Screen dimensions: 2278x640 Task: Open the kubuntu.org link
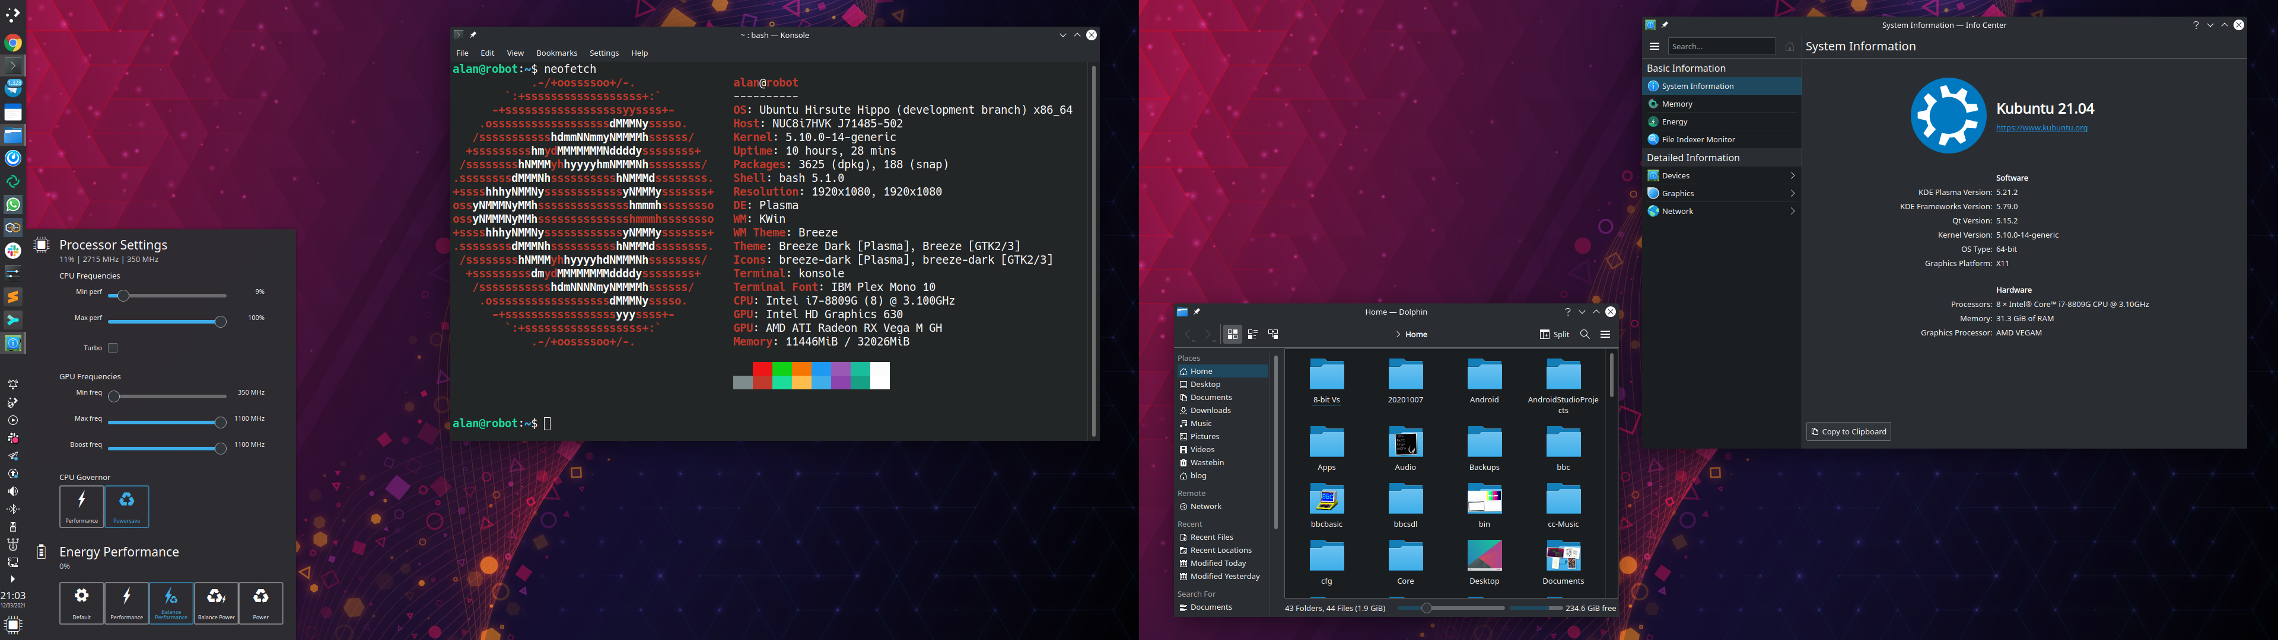(x=2041, y=127)
